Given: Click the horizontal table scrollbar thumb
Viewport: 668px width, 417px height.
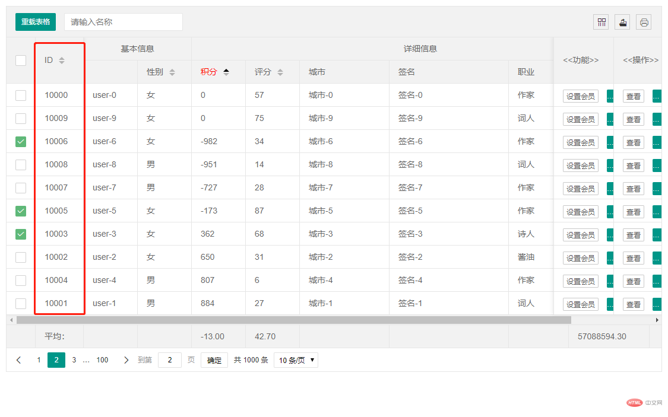Looking at the screenshot, I should tap(293, 320).
